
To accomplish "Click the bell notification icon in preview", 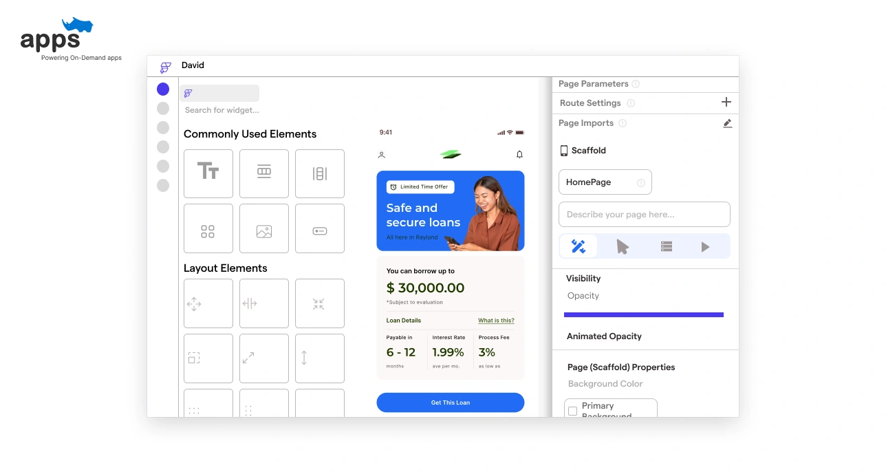I will click(519, 155).
